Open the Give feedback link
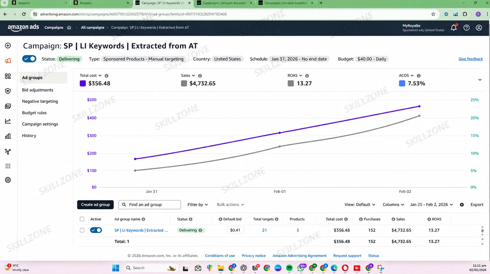Viewport: 490px width, 274px height. [x=470, y=59]
